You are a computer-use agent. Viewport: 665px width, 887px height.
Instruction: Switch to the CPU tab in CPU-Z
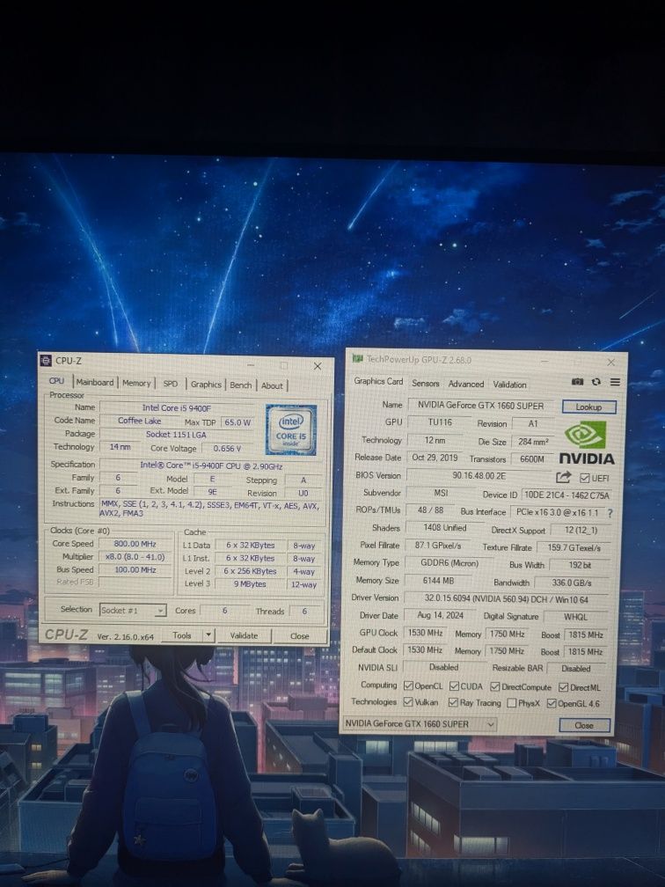[56, 381]
